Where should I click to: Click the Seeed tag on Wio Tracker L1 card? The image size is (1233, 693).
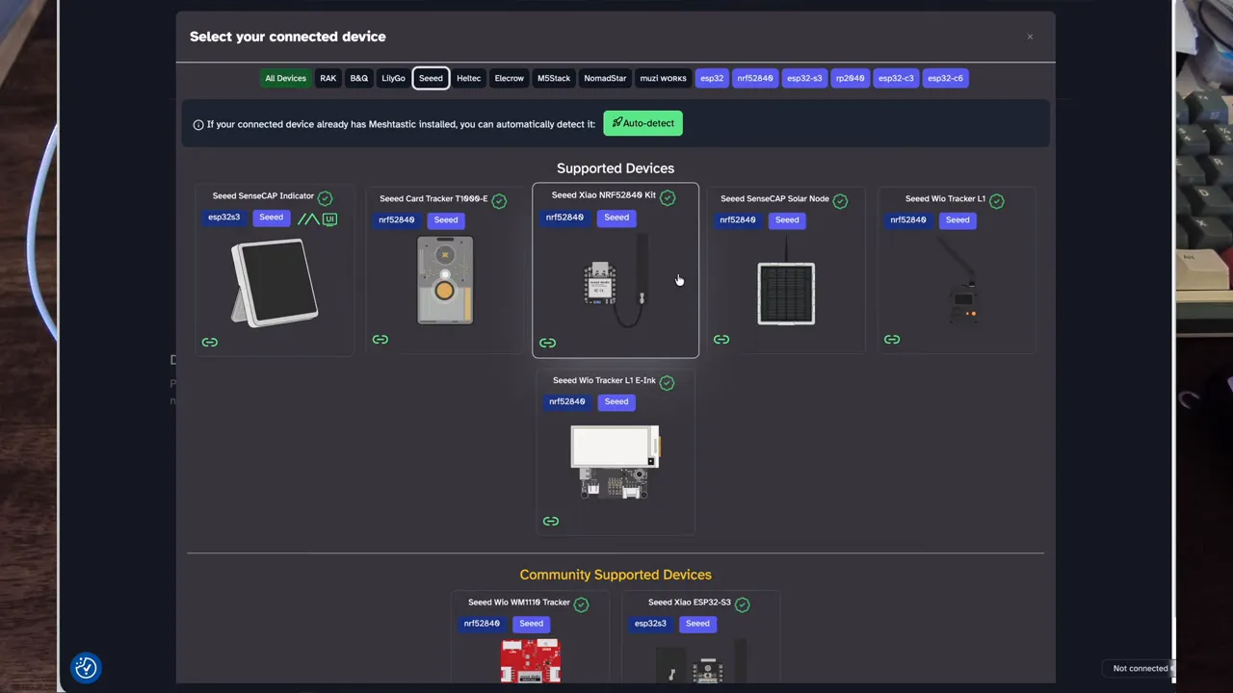(958, 220)
